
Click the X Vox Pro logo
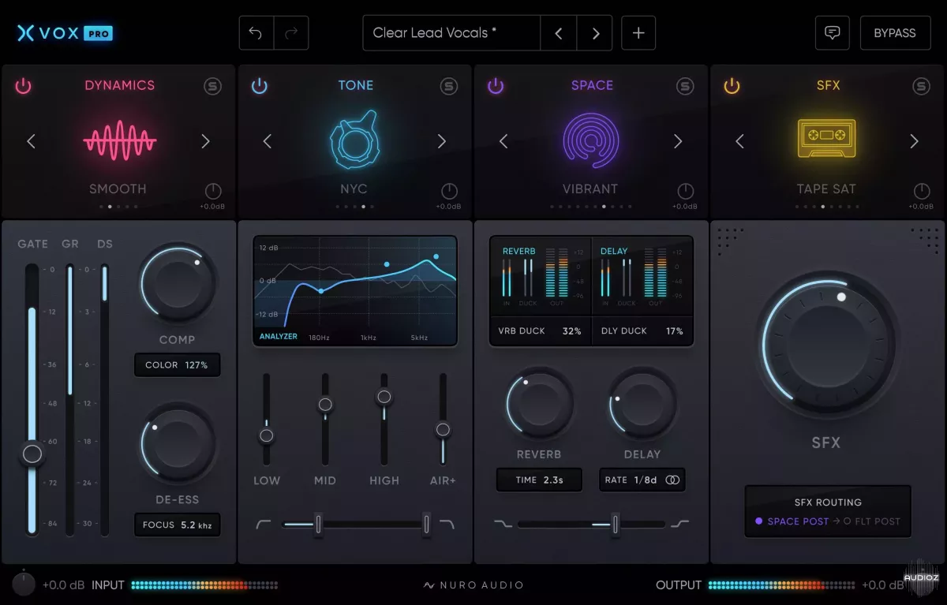[x=65, y=33]
